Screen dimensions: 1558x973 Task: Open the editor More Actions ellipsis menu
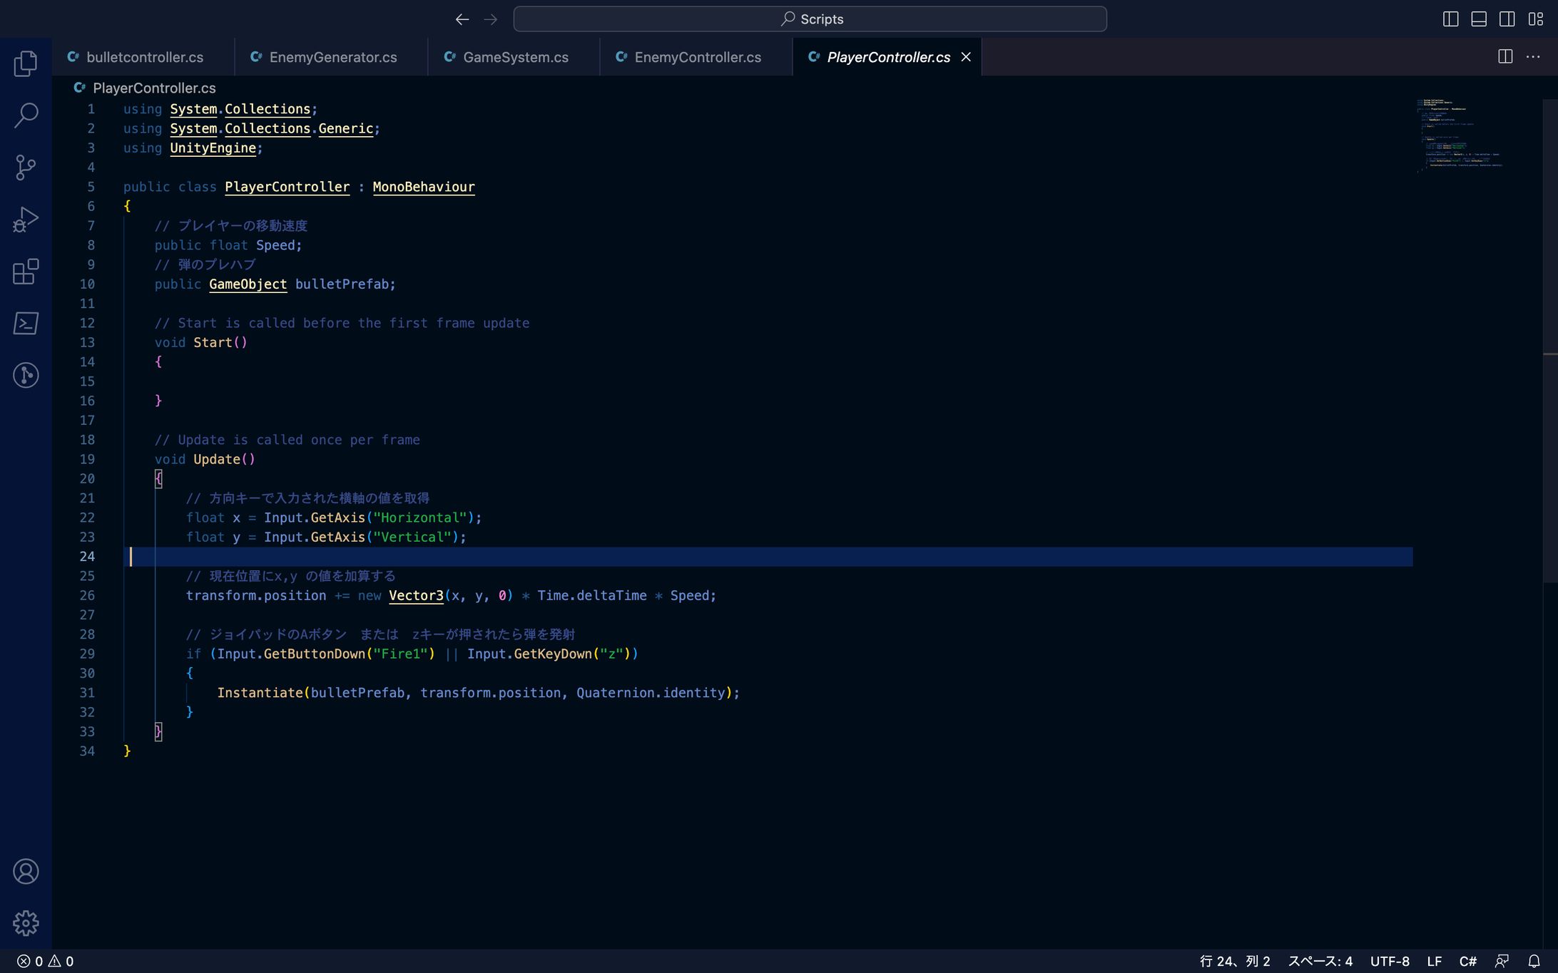[1533, 57]
